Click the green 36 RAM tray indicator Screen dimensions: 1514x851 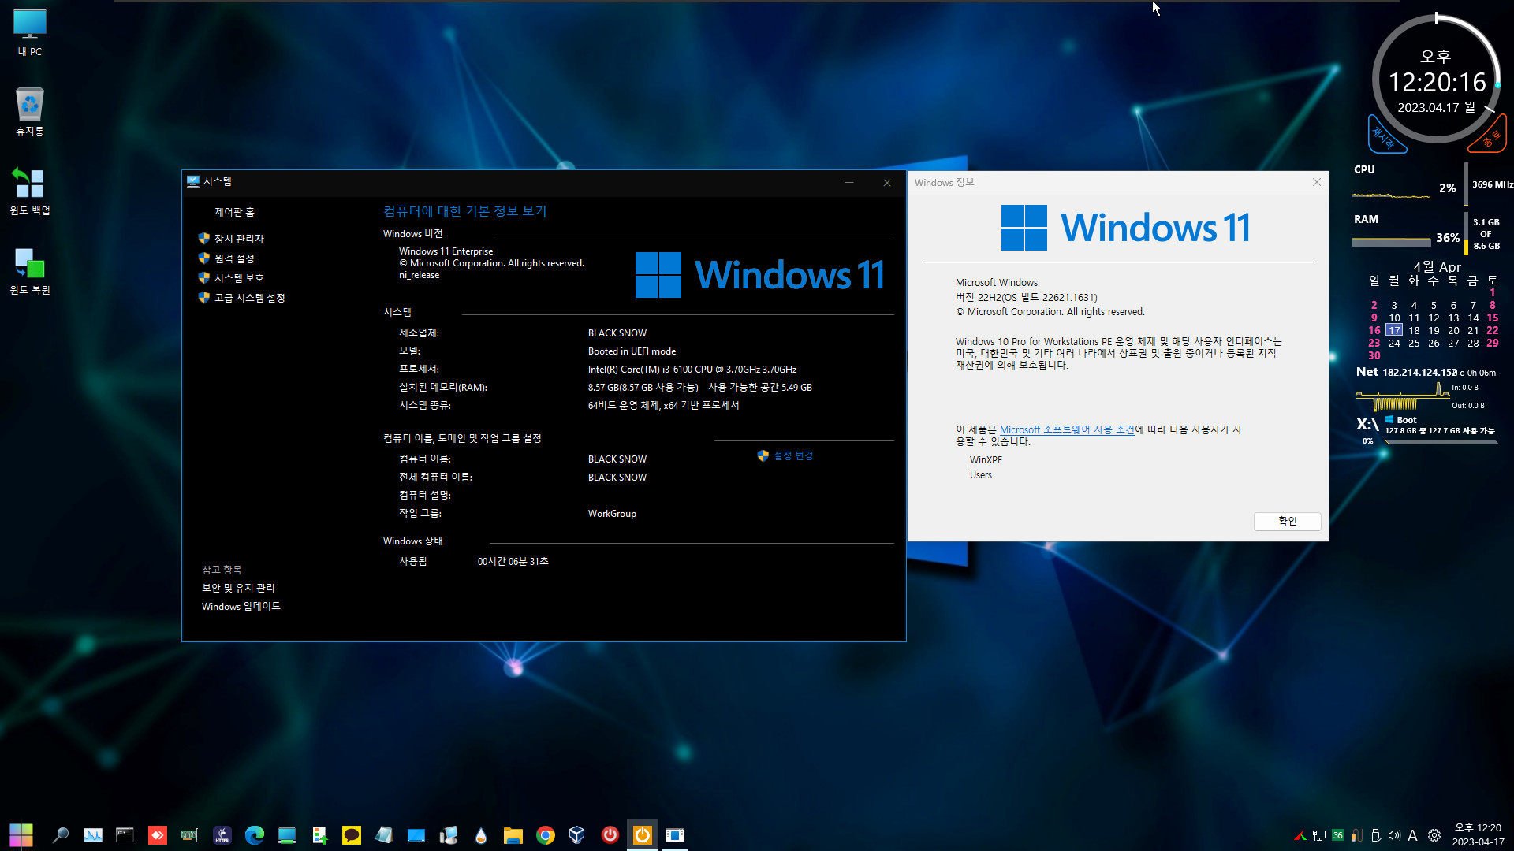click(1337, 835)
